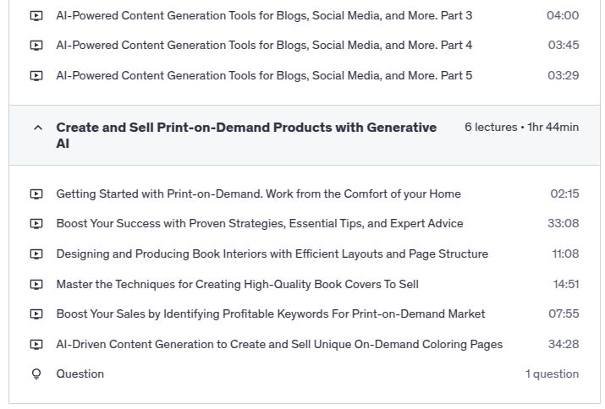
Task: Collapse the Print-on-Demand section using chevron
Action: 37,128
